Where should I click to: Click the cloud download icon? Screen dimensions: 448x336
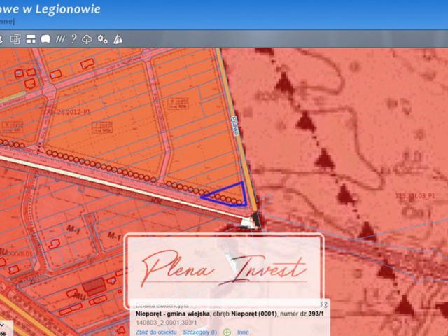(87, 39)
